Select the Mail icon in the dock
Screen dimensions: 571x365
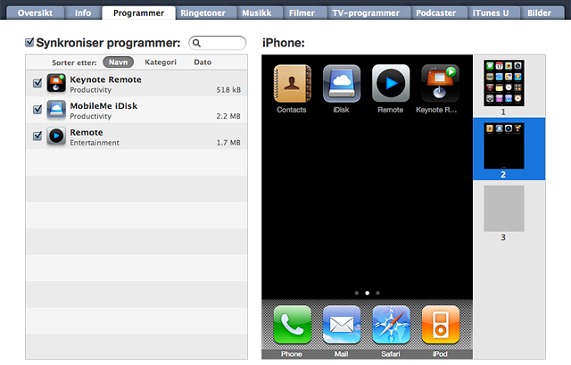342,325
